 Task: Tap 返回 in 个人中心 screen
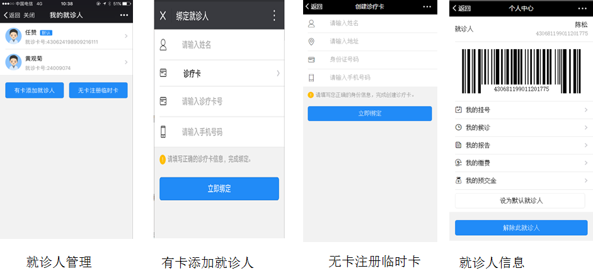pos(462,8)
